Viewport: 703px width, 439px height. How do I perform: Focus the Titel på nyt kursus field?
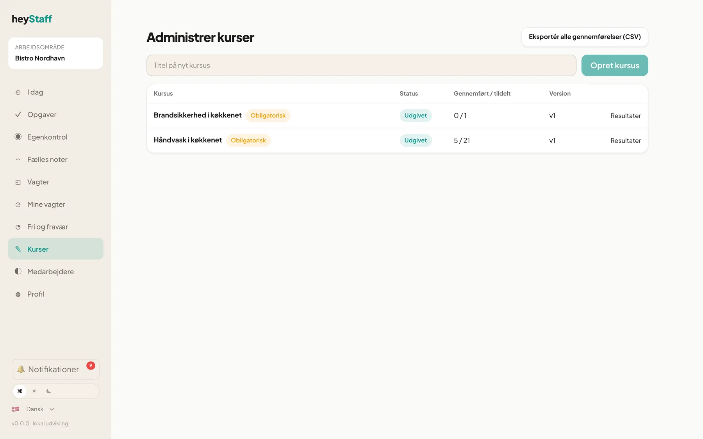[x=361, y=65]
